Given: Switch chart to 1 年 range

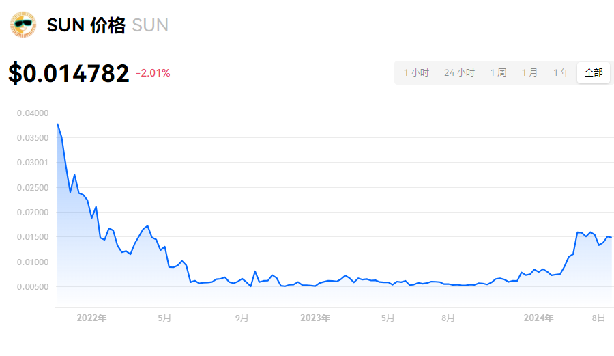Looking at the screenshot, I should point(561,73).
